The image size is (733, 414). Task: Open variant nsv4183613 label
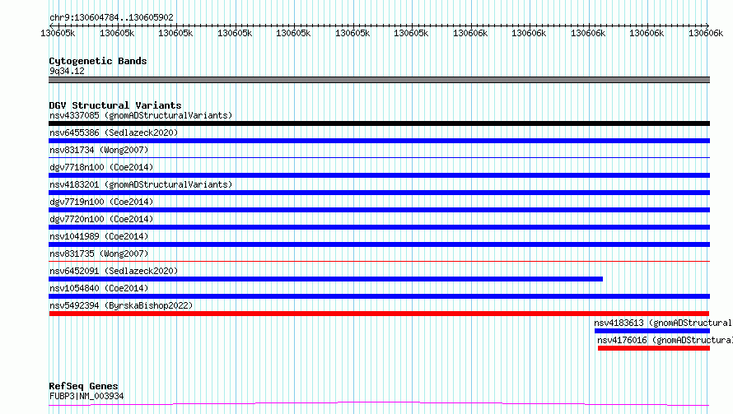click(x=663, y=323)
